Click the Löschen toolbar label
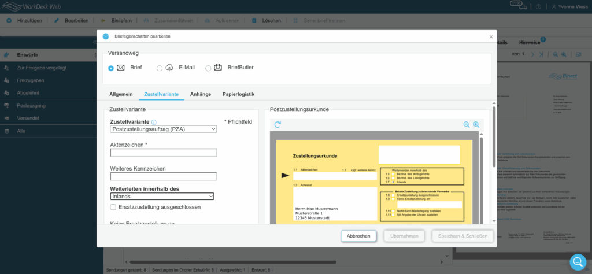Image resolution: width=592 pixels, height=274 pixels. pyautogui.click(x=272, y=20)
